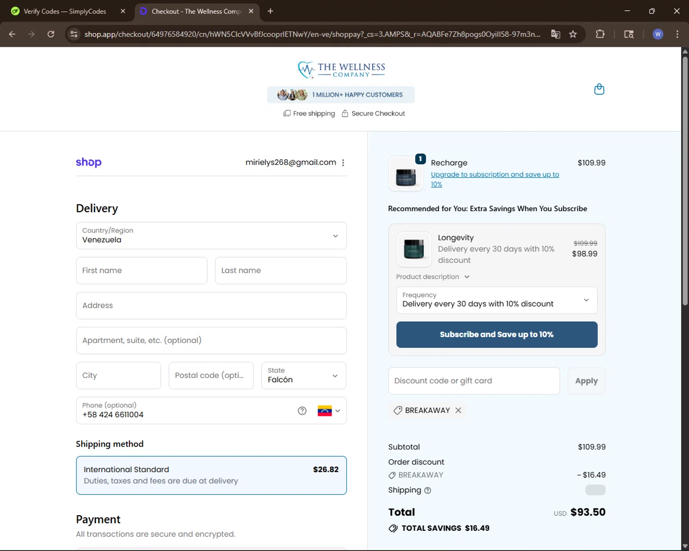The height and width of the screenshot is (551, 689).
Task: Click the scrollbar down arrow
Action: (685, 546)
